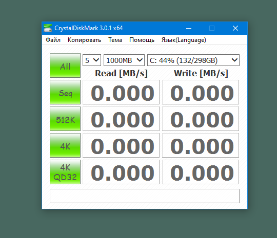277x238 pixels.
Task: Start all benchmarks with the All button
Action: tap(65, 66)
